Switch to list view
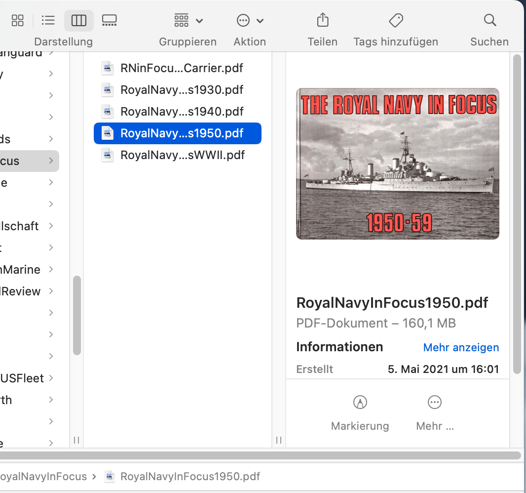The width and height of the screenshot is (526, 493). (48, 20)
